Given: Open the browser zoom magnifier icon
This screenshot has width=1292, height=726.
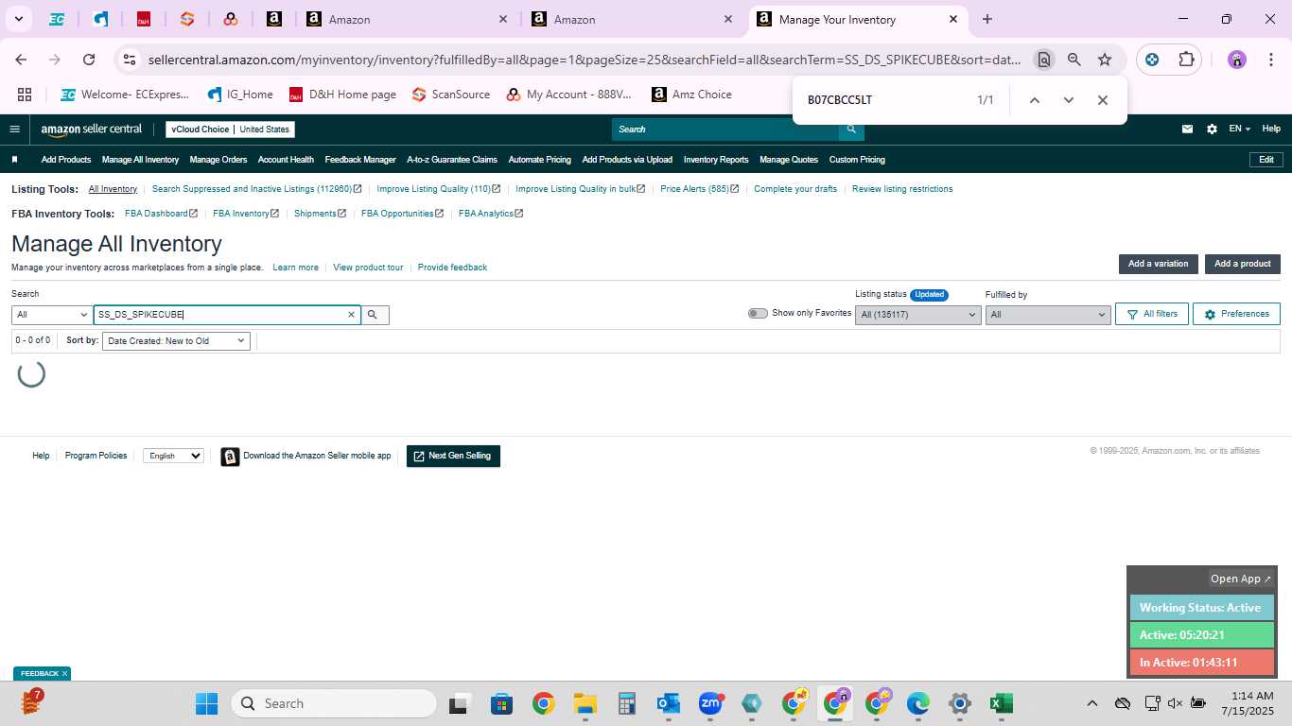Looking at the screenshot, I should point(1074,60).
